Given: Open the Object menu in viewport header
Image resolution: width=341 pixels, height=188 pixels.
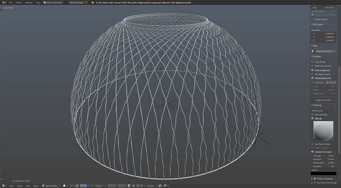Looking at the screenshot, I should pyautogui.click(x=36, y=186).
